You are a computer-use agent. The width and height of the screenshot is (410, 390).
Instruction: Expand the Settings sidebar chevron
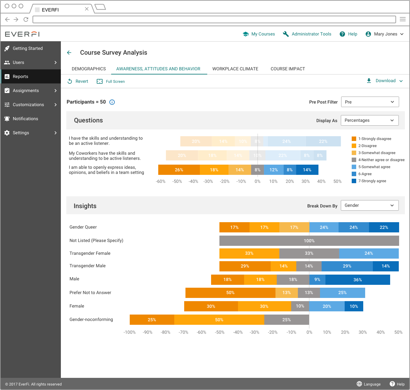pos(55,133)
